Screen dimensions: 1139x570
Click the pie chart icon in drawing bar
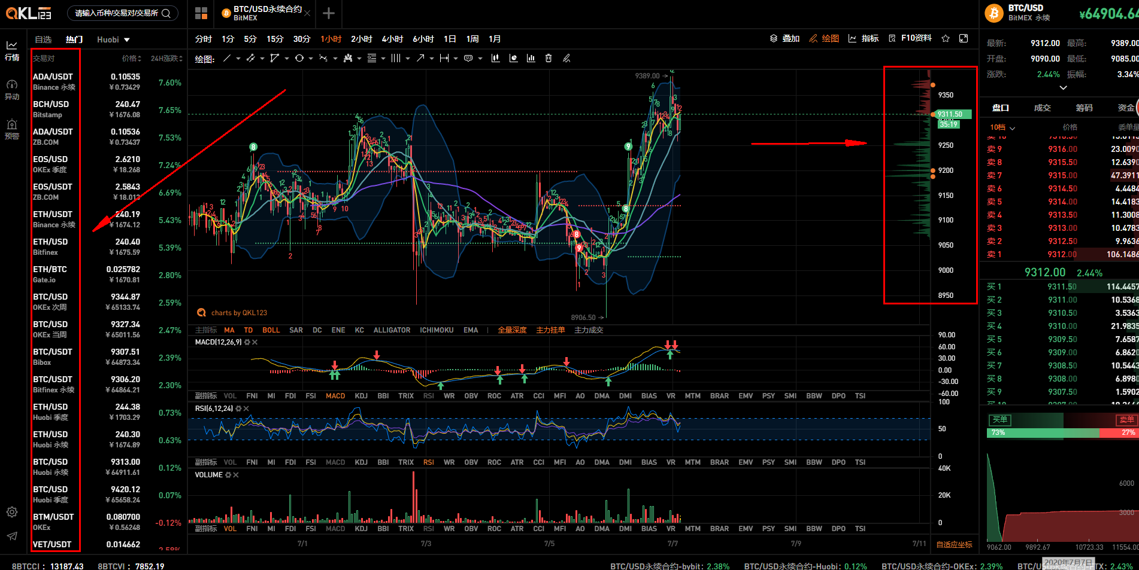coord(513,58)
